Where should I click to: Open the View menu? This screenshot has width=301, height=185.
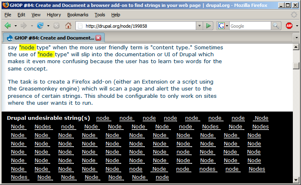[x=36, y=15]
